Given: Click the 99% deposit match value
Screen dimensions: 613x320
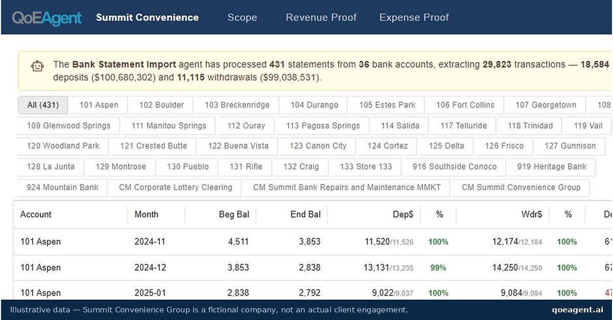Looking at the screenshot, I should (438, 268).
